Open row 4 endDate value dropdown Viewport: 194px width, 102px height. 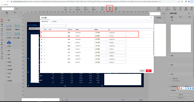tap(118, 42)
